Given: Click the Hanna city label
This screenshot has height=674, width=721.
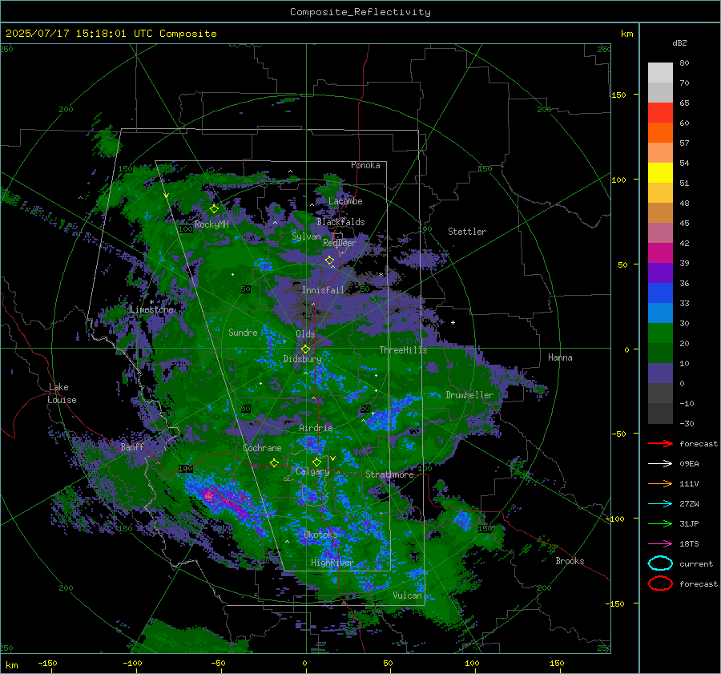Looking at the screenshot, I should pyautogui.click(x=560, y=357).
